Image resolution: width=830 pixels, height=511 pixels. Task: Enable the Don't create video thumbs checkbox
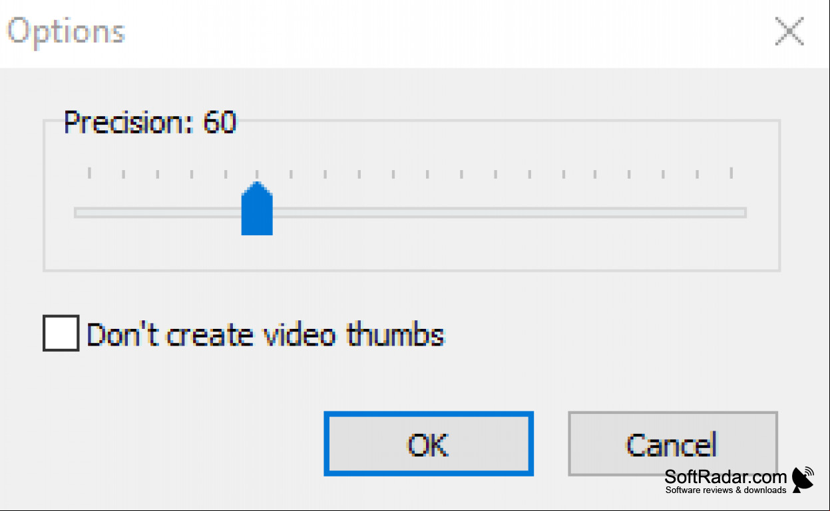[61, 333]
